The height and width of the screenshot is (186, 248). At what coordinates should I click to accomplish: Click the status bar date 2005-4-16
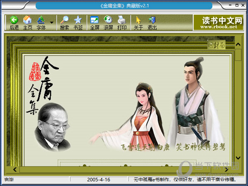[98, 180]
